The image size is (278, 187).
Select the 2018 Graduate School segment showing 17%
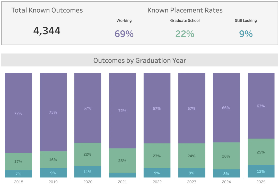coord(19,161)
